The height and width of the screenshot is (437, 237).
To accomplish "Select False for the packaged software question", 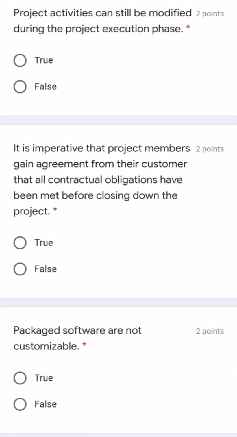I will [x=20, y=404].
